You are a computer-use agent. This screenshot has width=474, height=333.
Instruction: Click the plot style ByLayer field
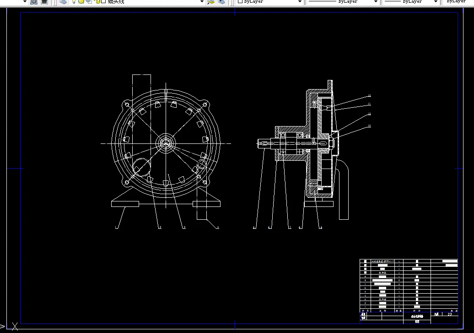click(458, 1)
